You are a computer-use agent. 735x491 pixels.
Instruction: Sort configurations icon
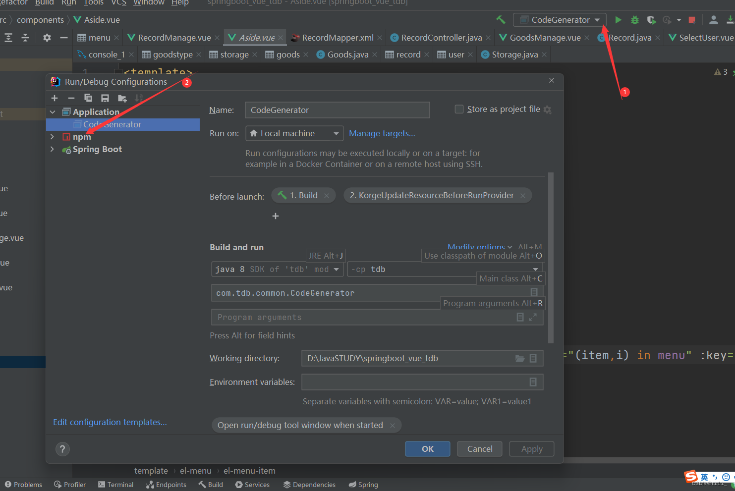139,98
